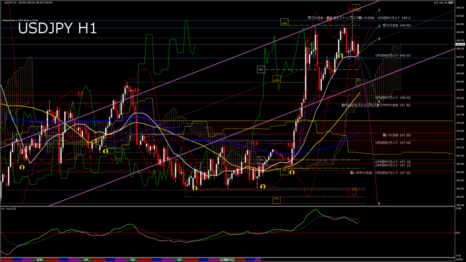Click the OP5日NYカット 147.40 label
This screenshot has width=466, height=262.
393,142
